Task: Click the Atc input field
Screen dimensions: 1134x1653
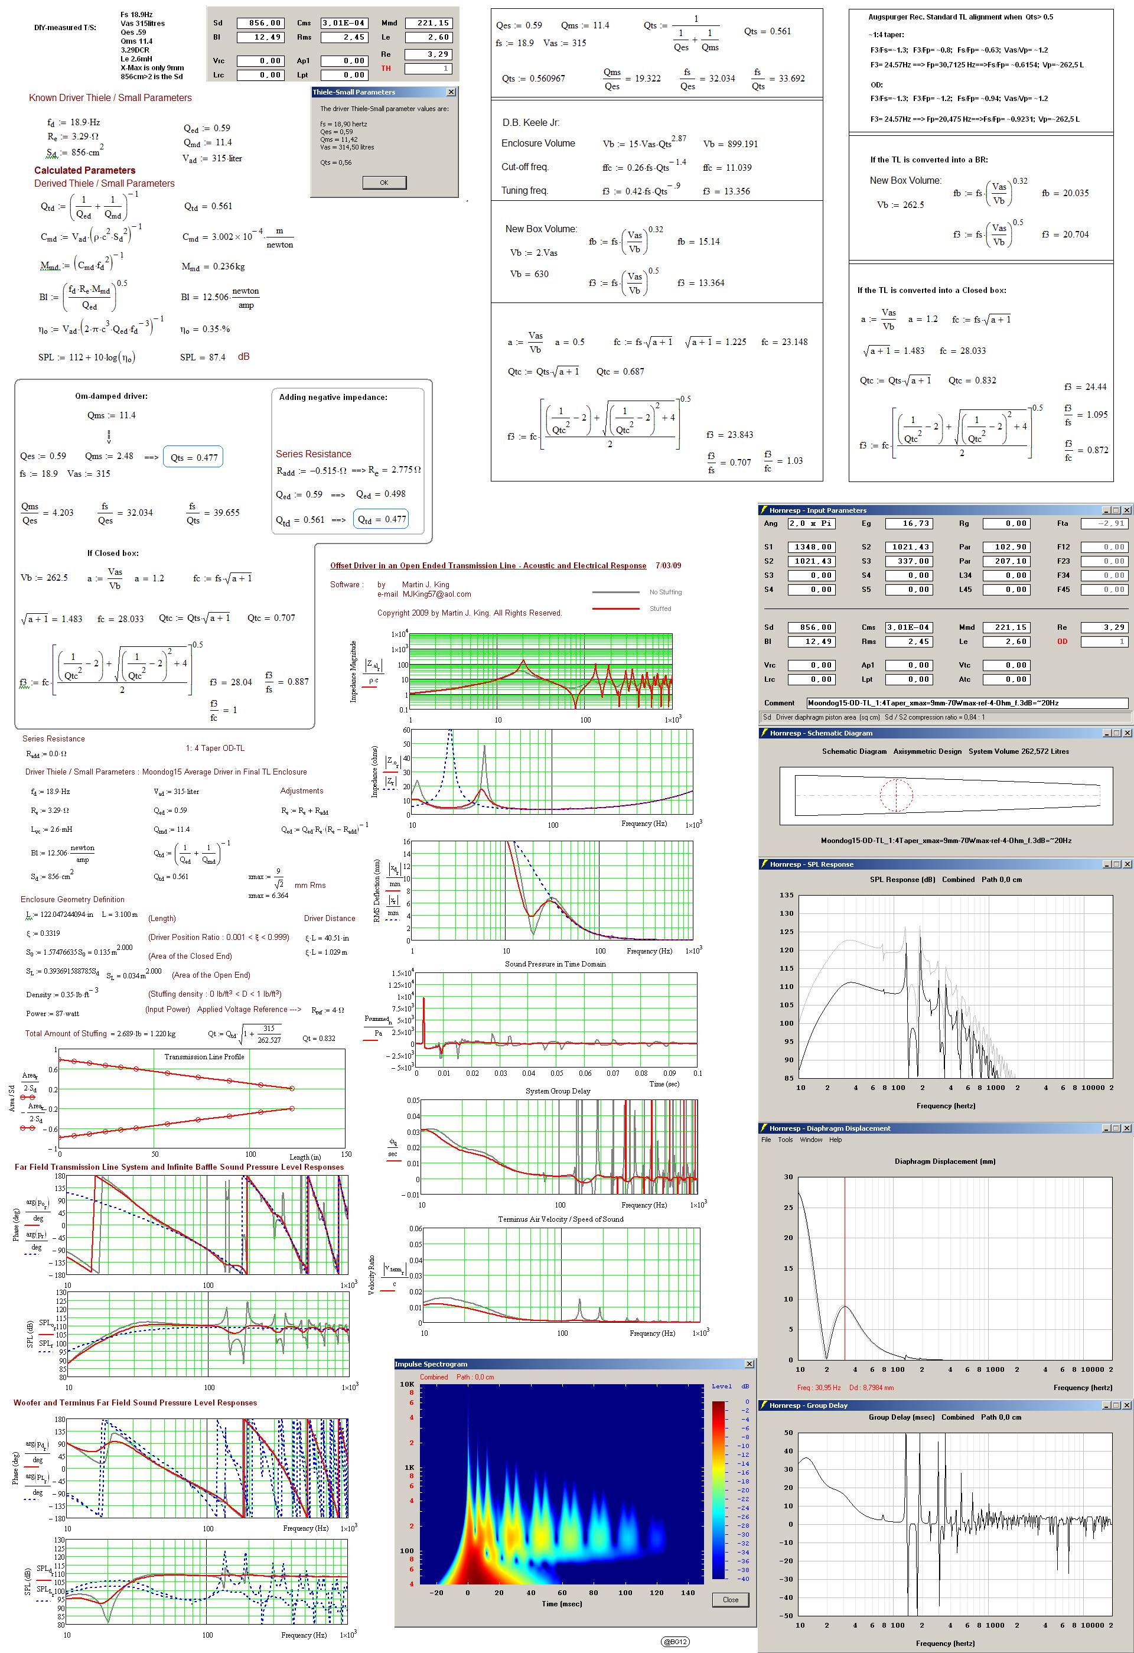Action: [x=1007, y=679]
